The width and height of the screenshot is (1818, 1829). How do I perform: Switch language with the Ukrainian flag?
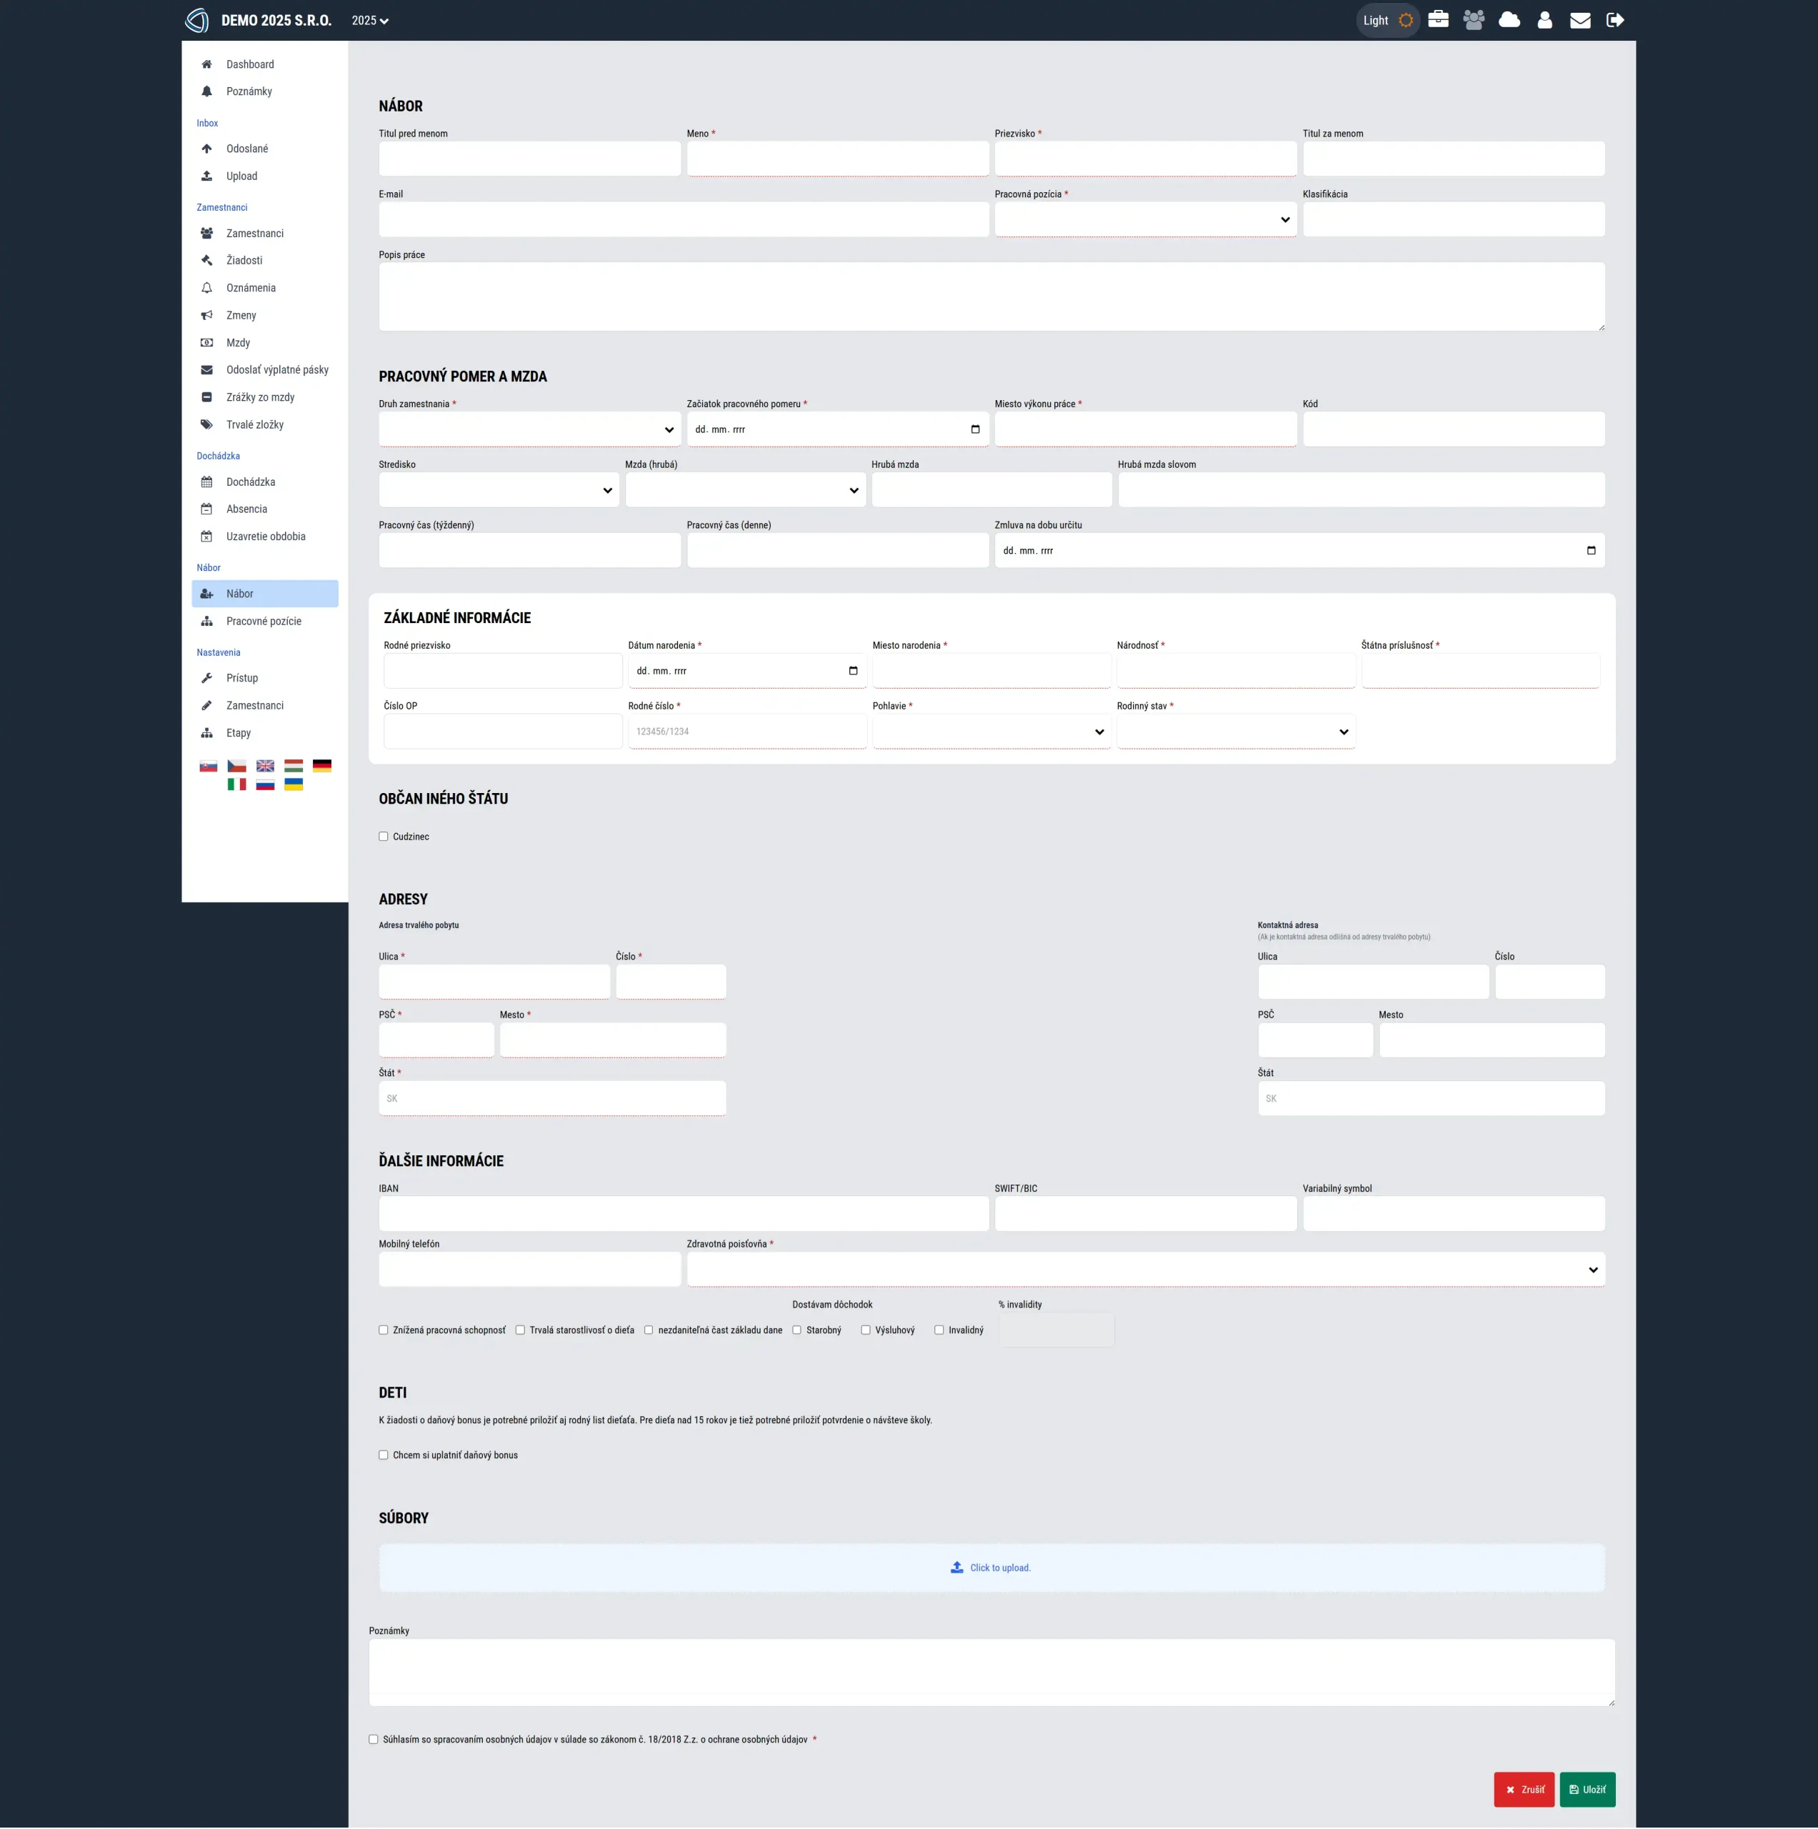coord(294,784)
